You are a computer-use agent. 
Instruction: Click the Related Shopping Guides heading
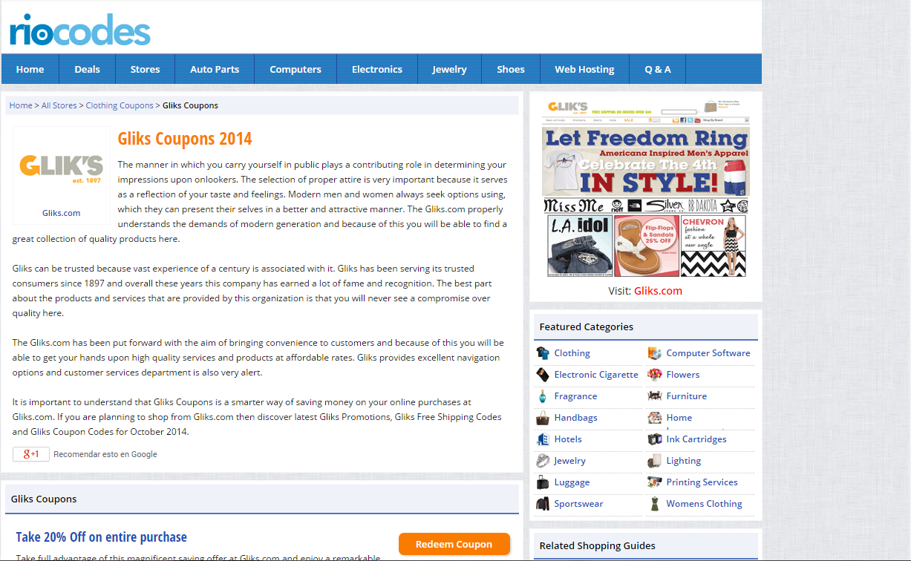[x=598, y=545]
